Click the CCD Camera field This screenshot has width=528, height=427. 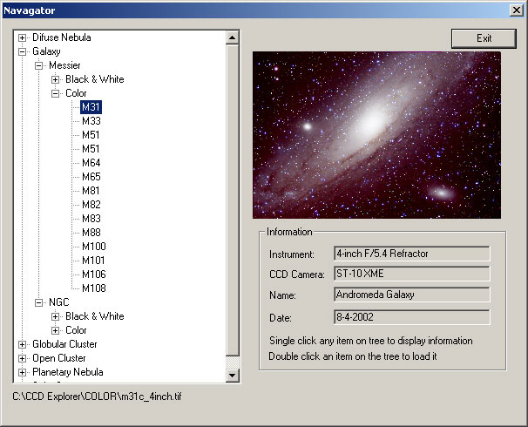click(411, 274)
